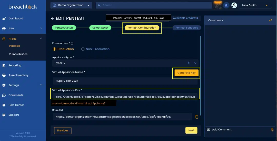Go back with the Edit Pentest arrow
This screenshot has height=141, width=277.
52,18
